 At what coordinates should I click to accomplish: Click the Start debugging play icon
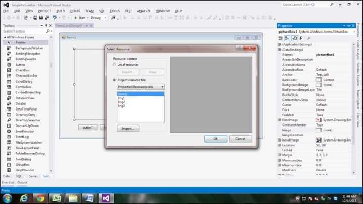coord(76,18)
